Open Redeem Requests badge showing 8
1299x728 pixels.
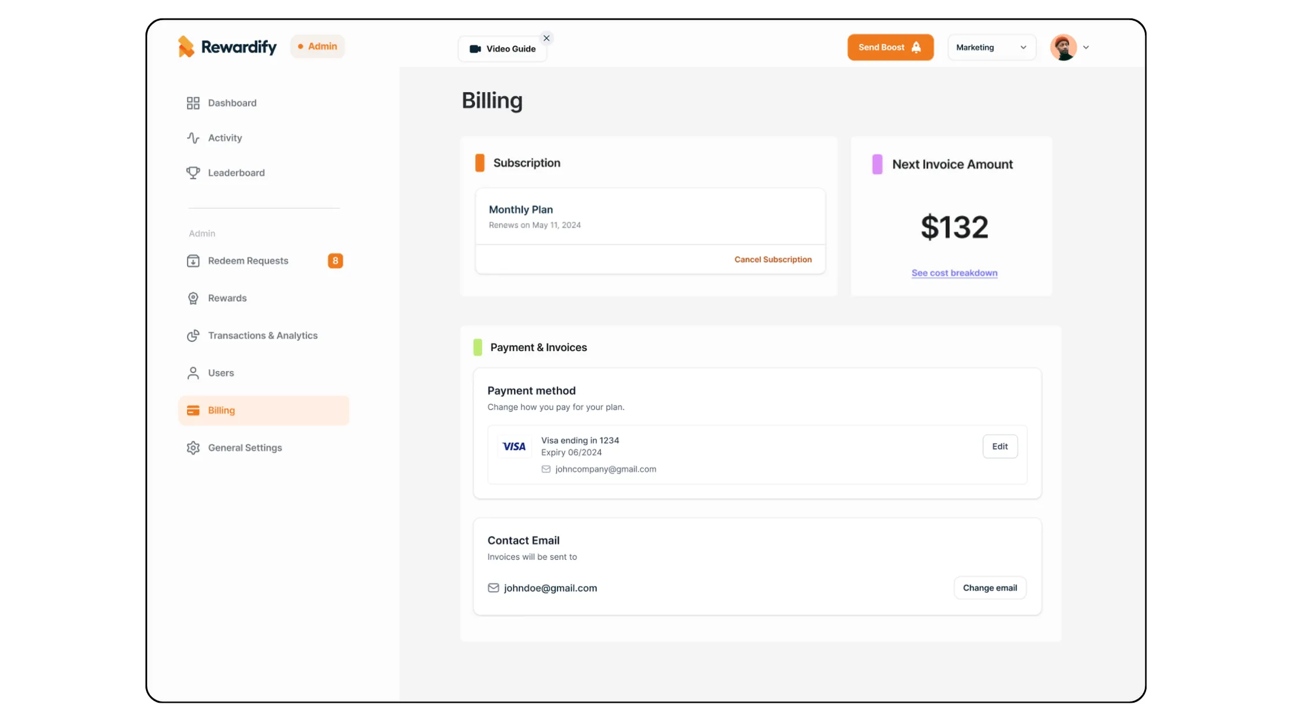pyautogui.click(x=335, y=261)
